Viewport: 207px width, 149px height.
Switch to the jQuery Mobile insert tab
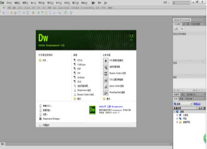64,8
